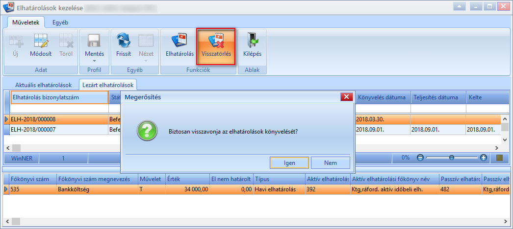Decline with the Nem button

coord(331,163)
